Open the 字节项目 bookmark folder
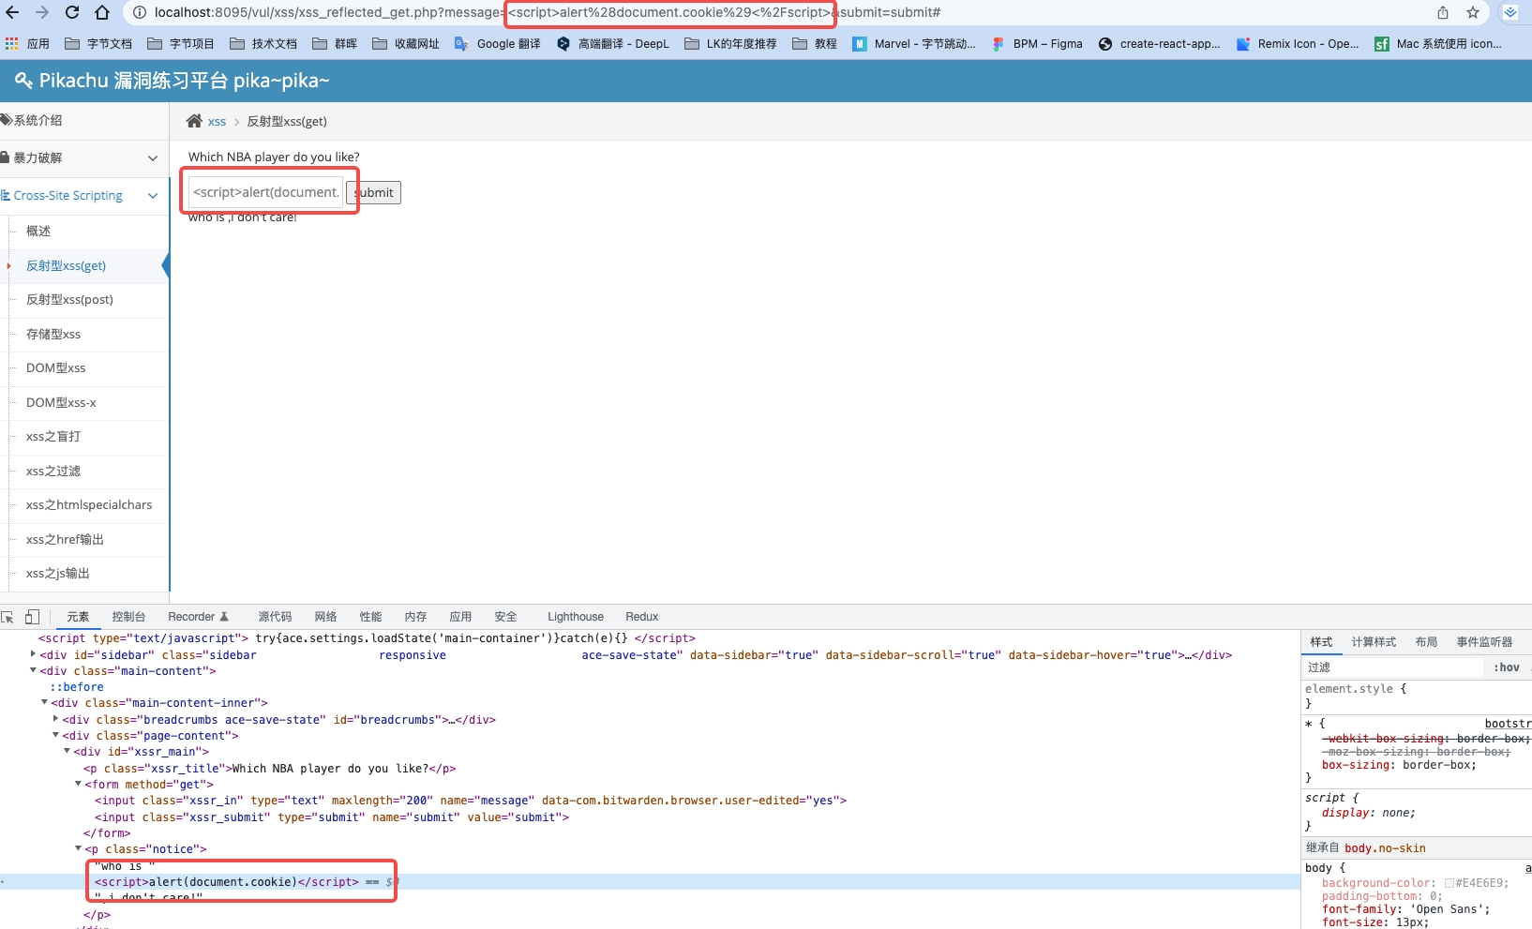Screen dimensions: 1532x929 tap(181, 43)
